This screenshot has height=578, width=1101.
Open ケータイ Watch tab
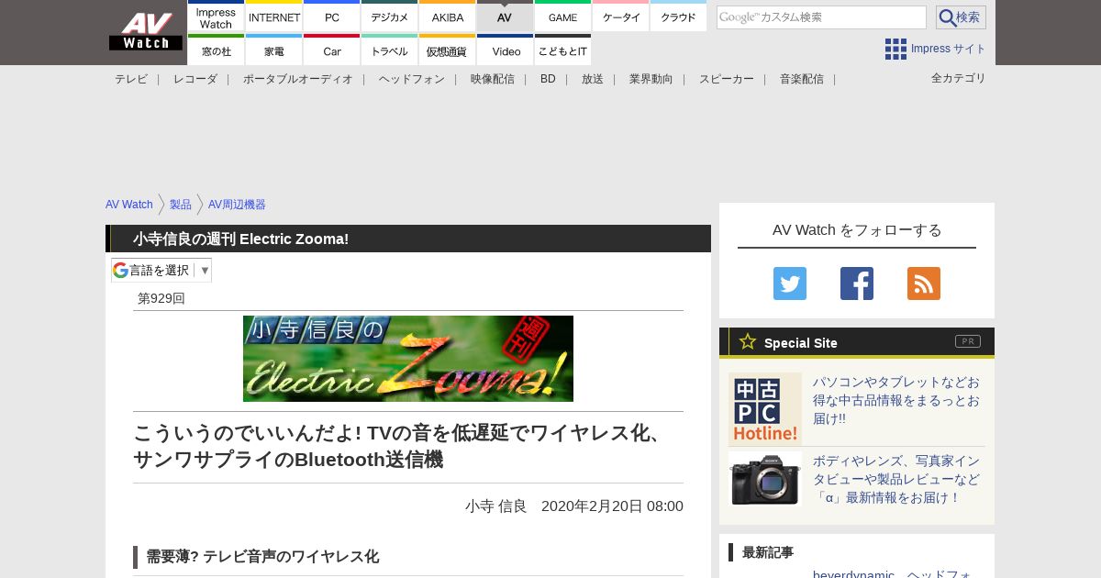621,17
